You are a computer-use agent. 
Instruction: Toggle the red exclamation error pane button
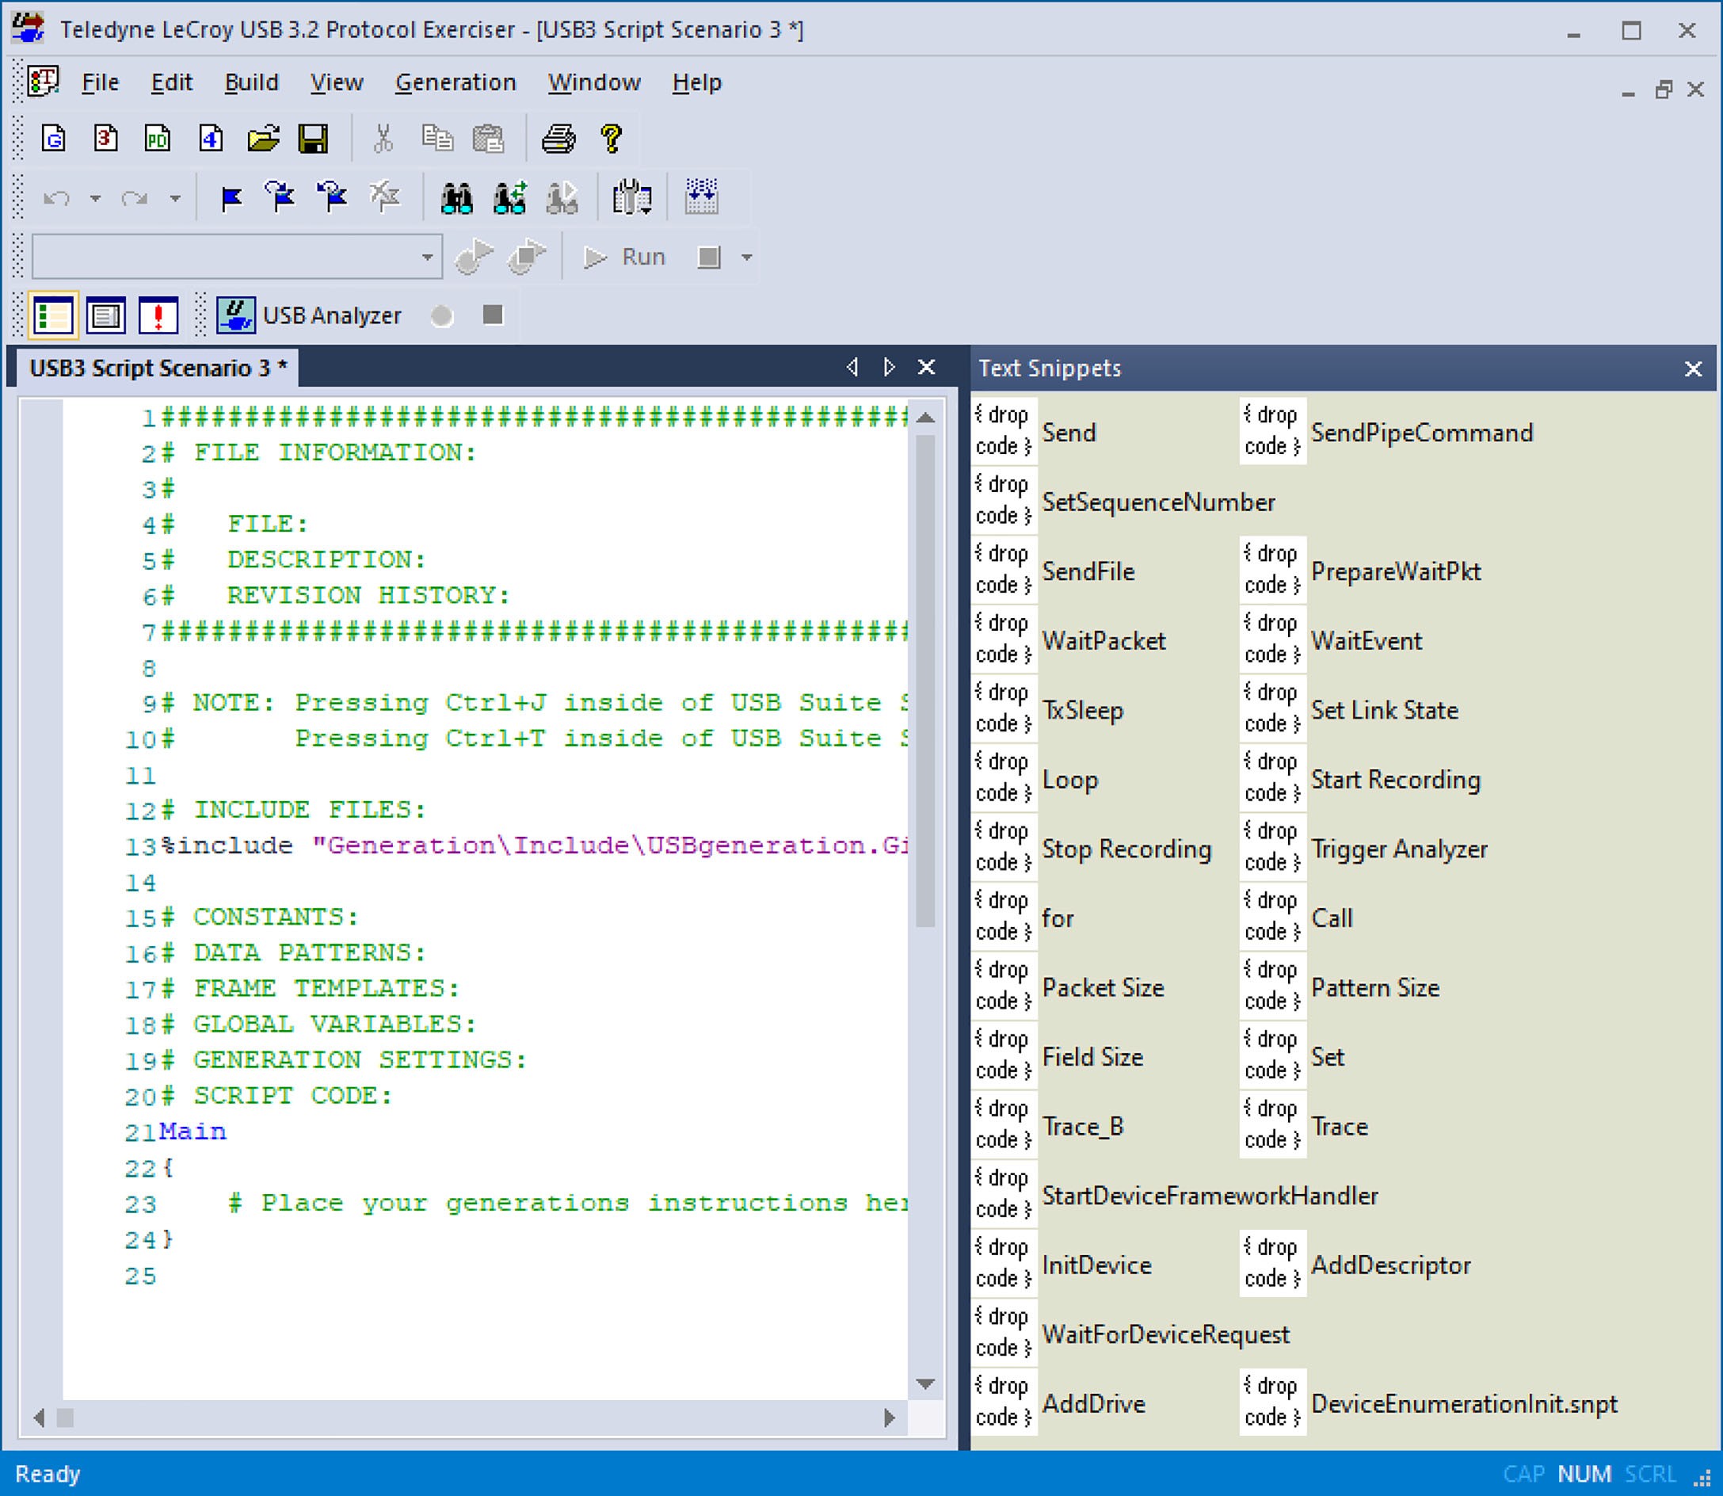point(158,315)
